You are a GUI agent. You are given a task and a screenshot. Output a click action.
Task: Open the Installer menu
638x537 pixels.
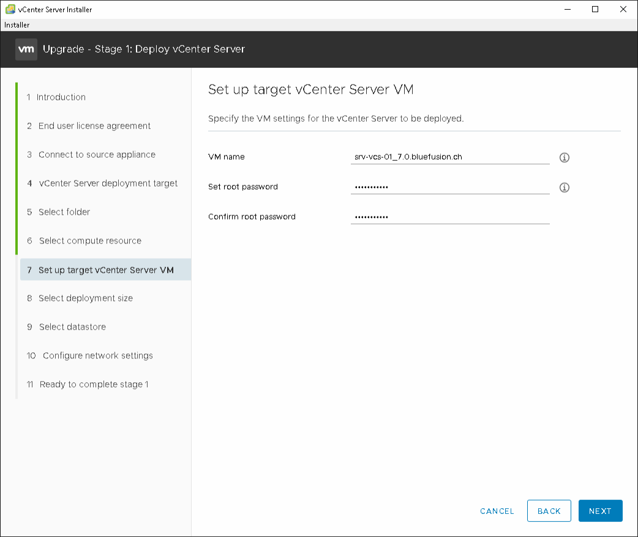(x=17, y=25)
